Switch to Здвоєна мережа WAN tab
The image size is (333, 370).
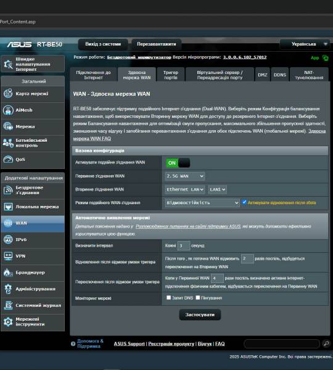(137, 75)
